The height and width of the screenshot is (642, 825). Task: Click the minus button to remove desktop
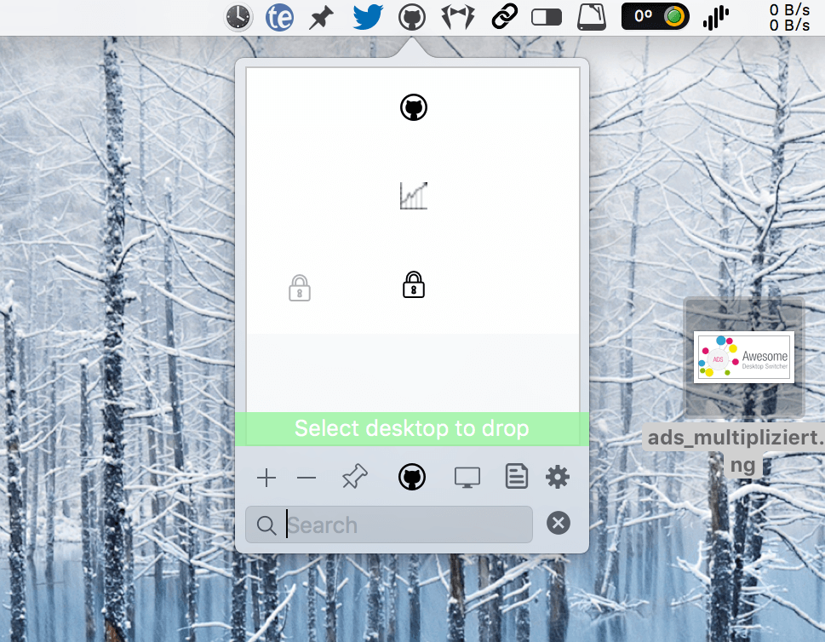(x=307, y=479)
